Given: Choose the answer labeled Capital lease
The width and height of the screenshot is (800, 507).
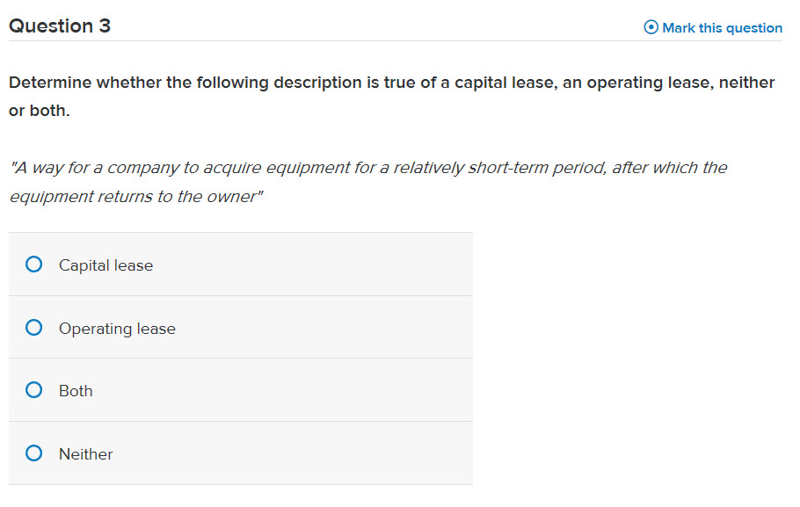Looking at the screenshot, I should coord(105,264).
